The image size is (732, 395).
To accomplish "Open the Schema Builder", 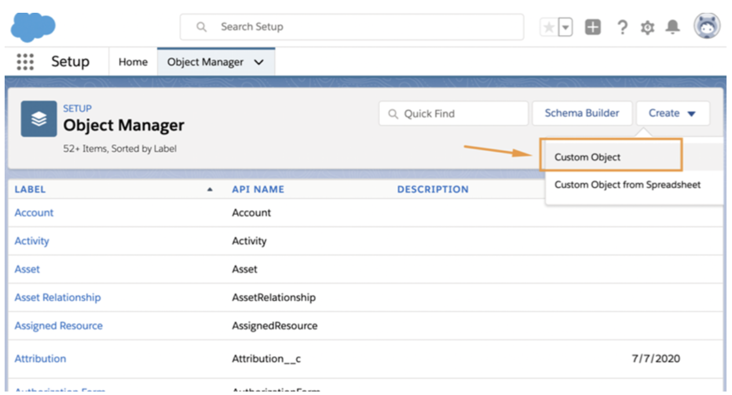I will (582, 113).
